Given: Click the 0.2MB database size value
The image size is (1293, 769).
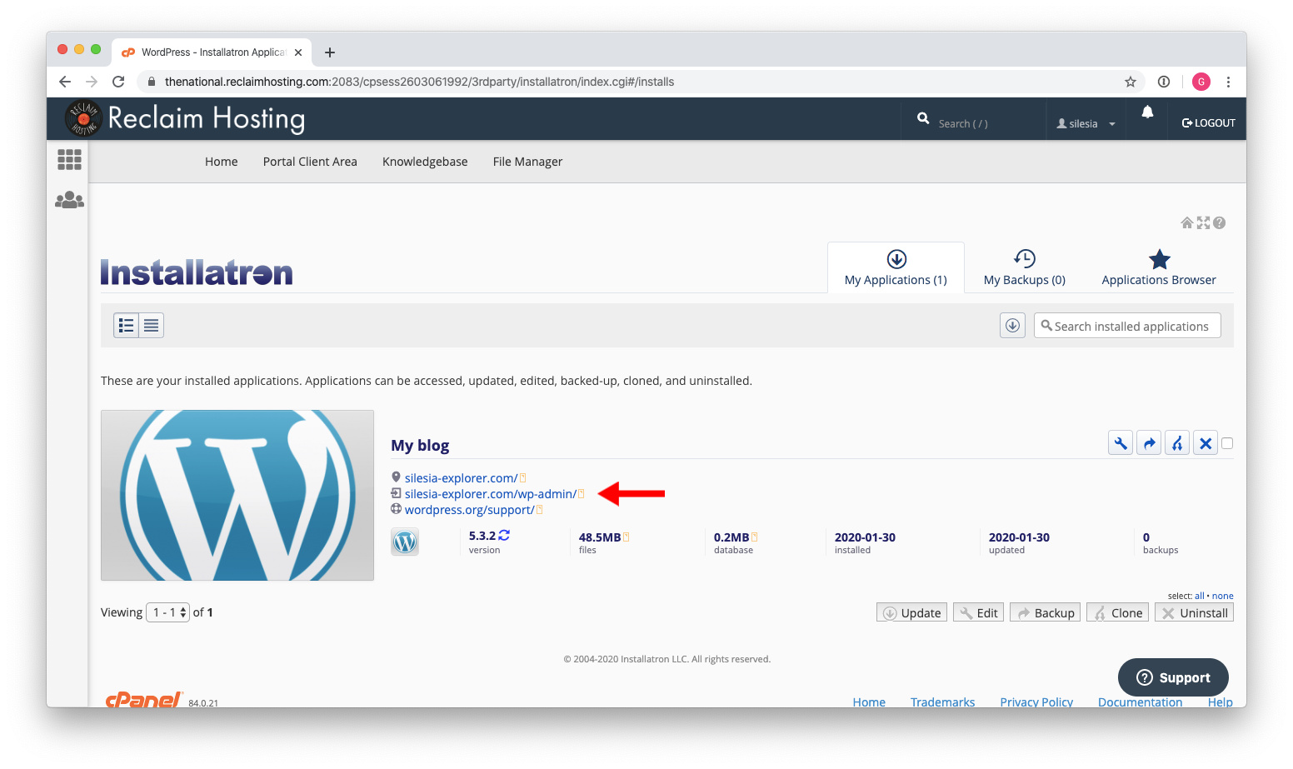Looking at the screenshot, I should 731,537.
